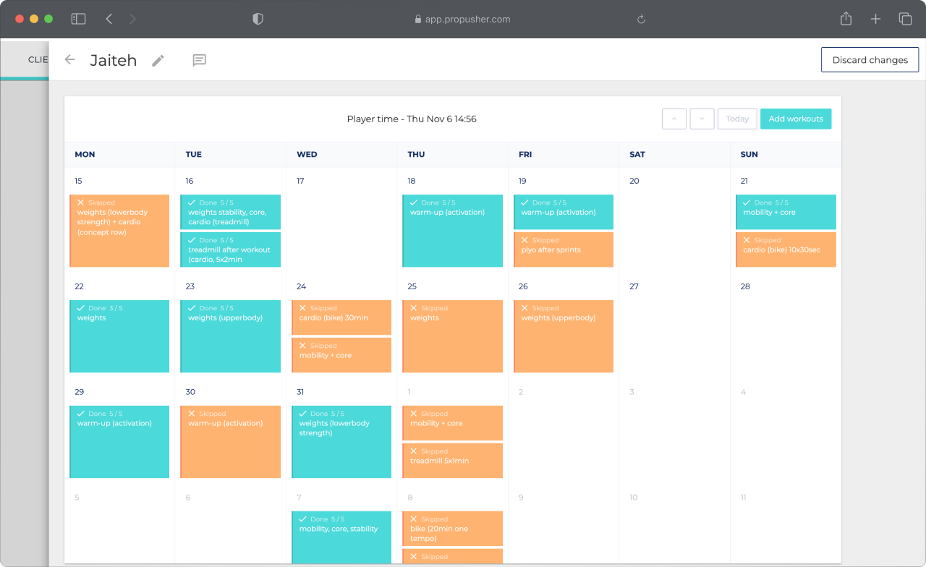Select the skipped treadmill 5x1min workout
The width and height of the screenshot is (926, 567).
coord(452,461)
